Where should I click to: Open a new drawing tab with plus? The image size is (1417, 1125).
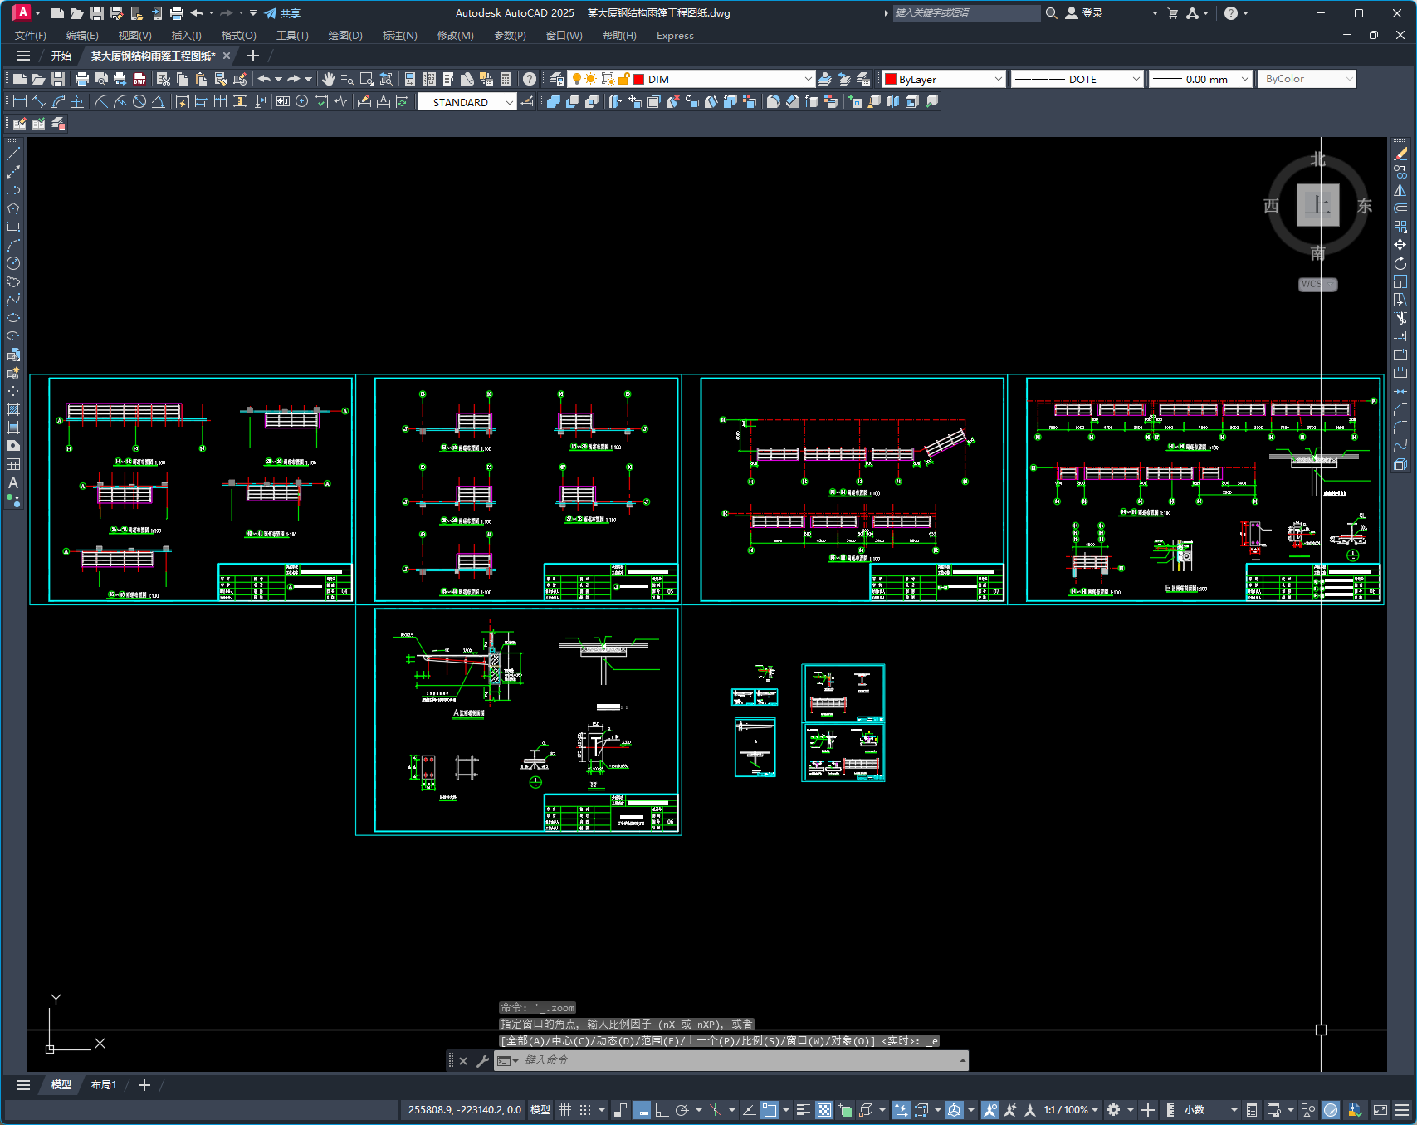coord(253,56)
